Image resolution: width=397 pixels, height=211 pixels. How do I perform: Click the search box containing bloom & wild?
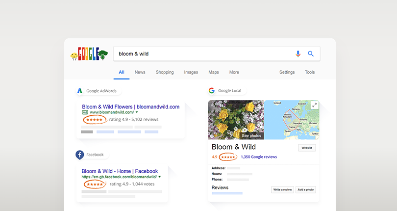pos(217,54)
